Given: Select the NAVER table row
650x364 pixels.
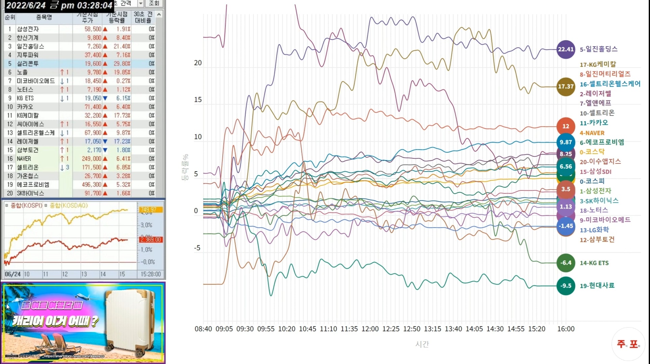Looking at the screenshot, I should [x=80, y=159].
